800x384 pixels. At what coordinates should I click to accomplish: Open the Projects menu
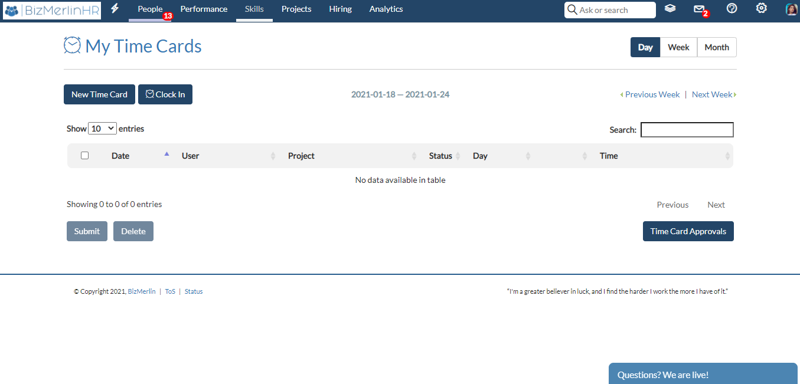point(296,9)
